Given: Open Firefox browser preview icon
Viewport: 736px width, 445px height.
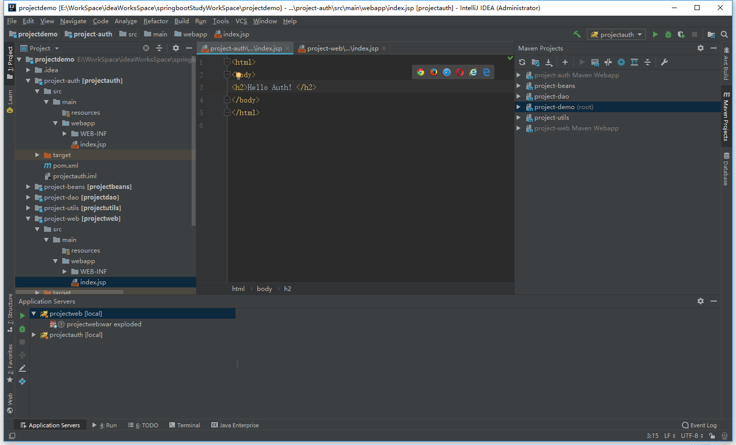Looking at the screenshot, I should tap(434, 72).
